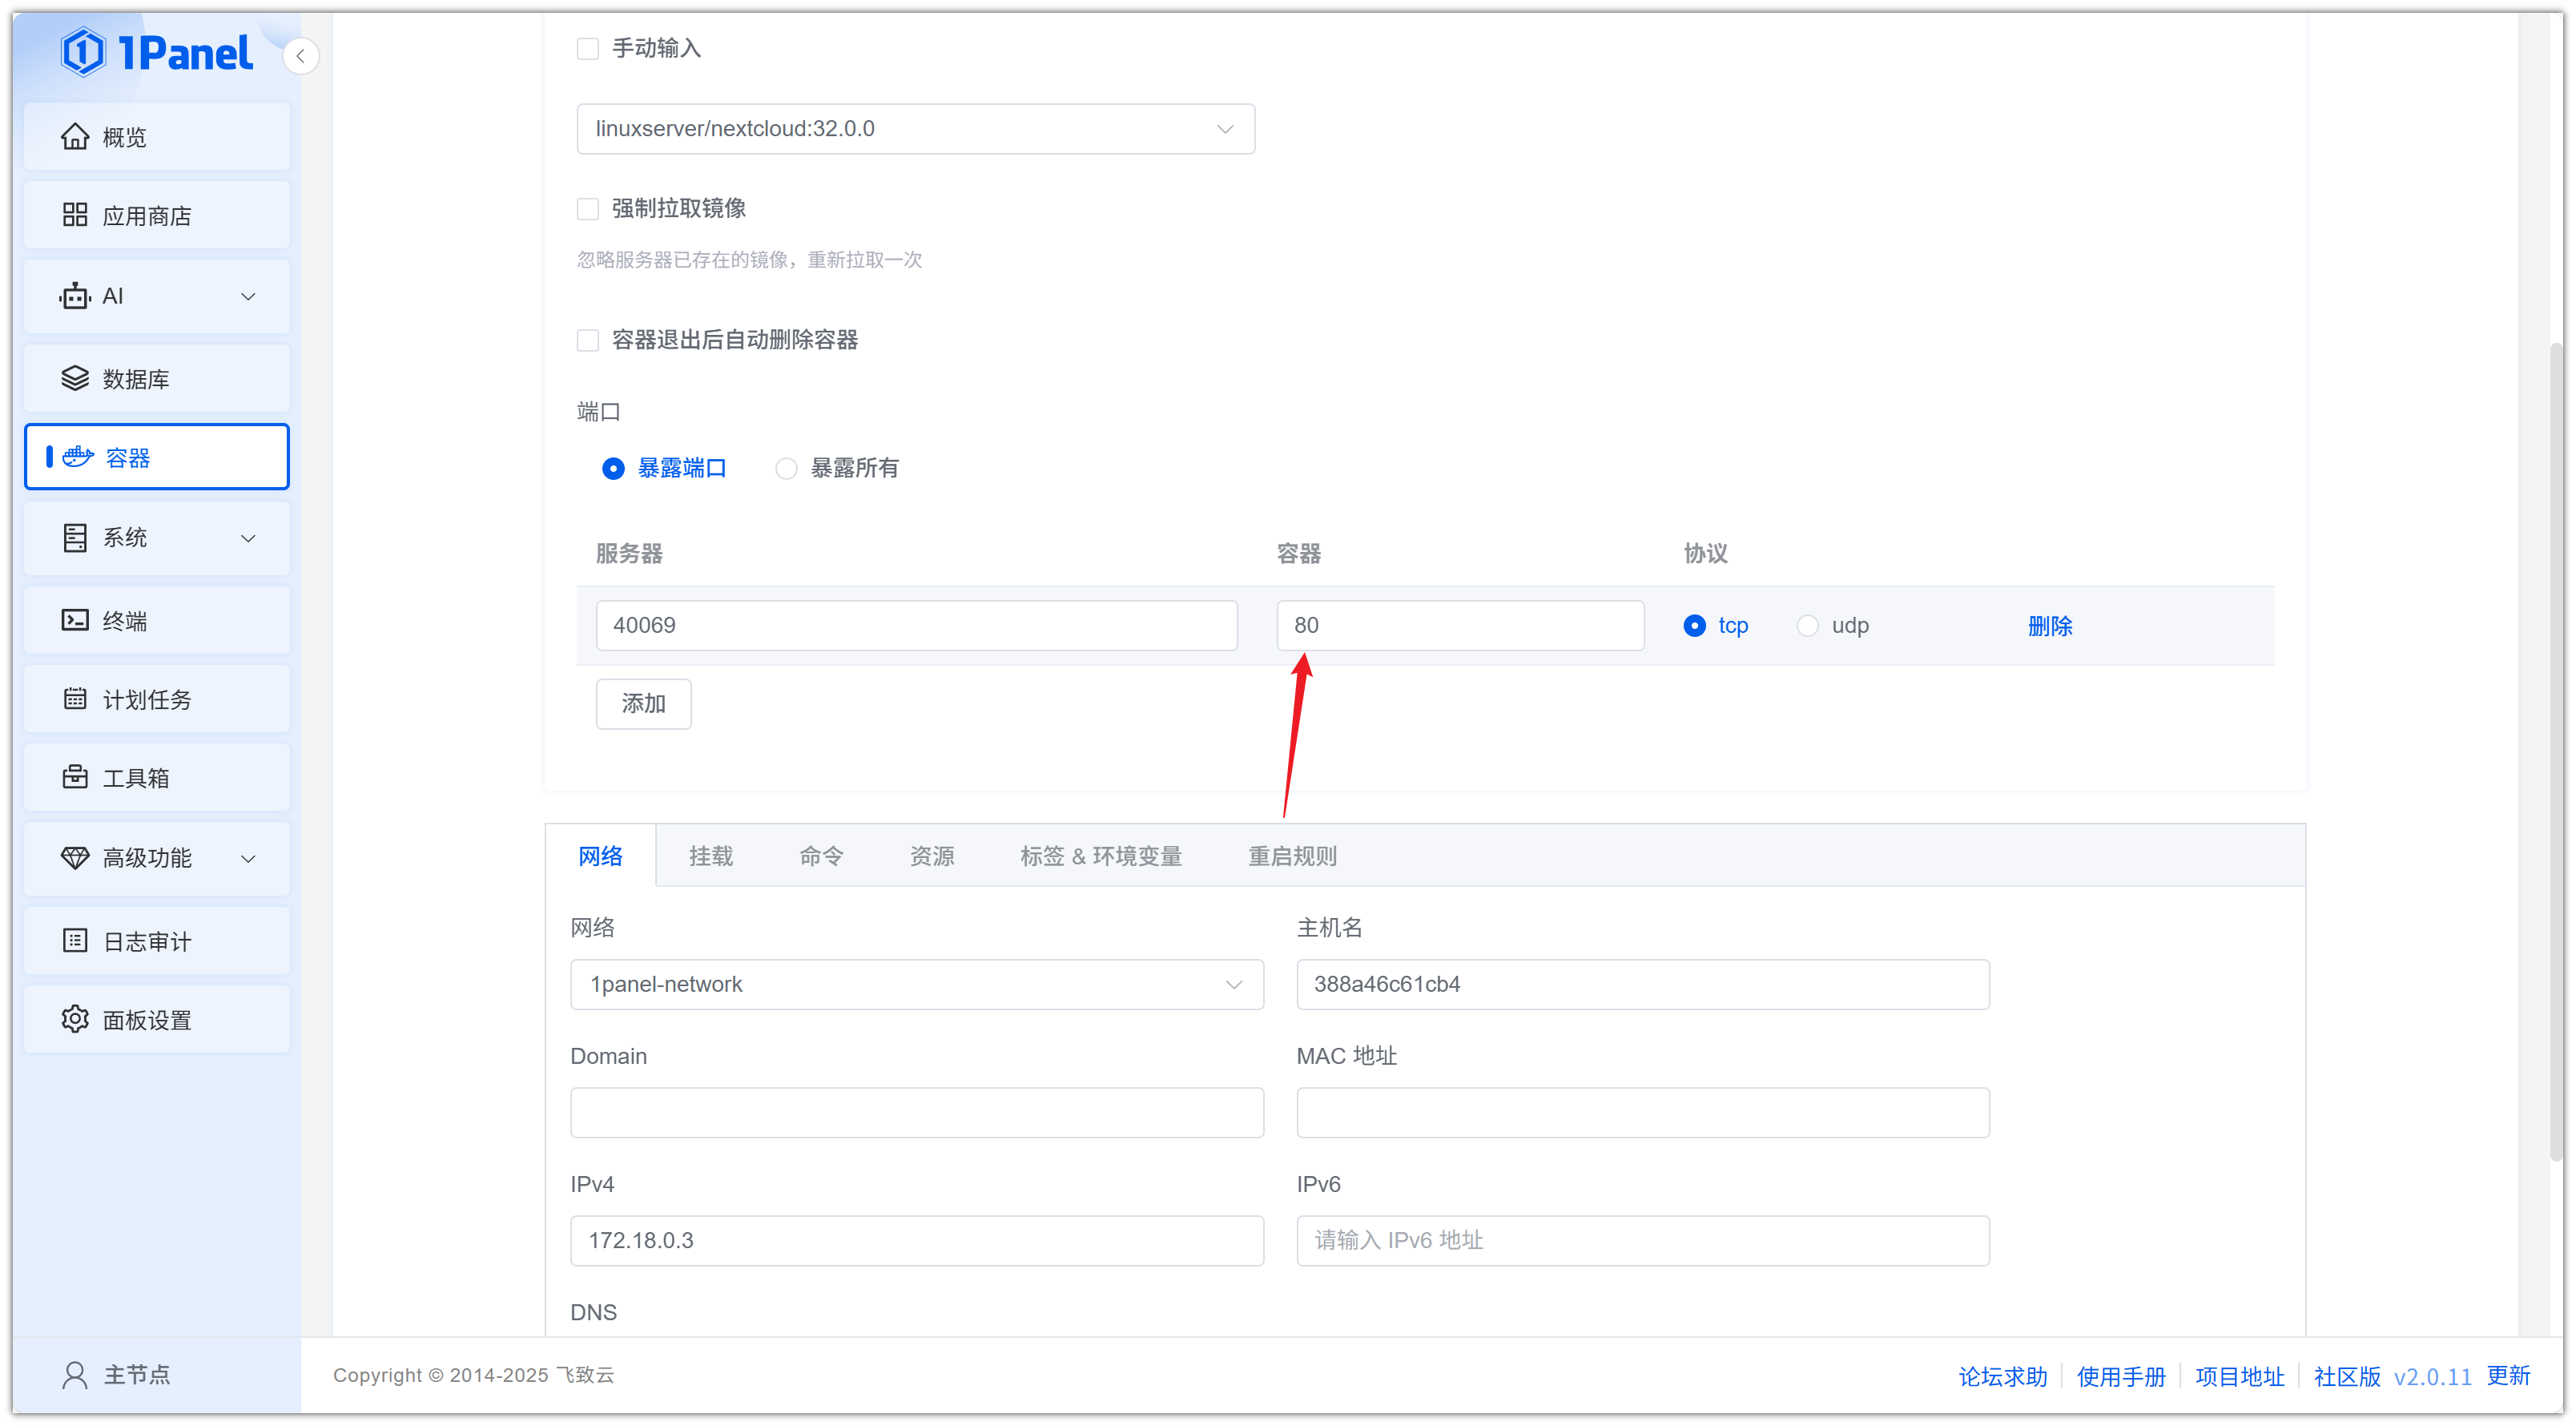Viewport: 2576px width, 1426px height.
Task: Click the 添加 add port button
Action: tap(643, 704)
